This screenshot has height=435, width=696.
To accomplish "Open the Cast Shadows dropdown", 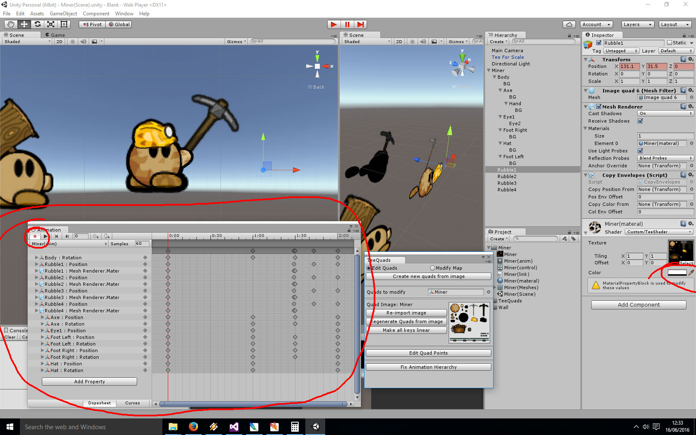I will pos(665,114).
